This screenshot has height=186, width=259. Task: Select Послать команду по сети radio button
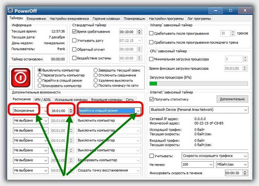[95, 85]
